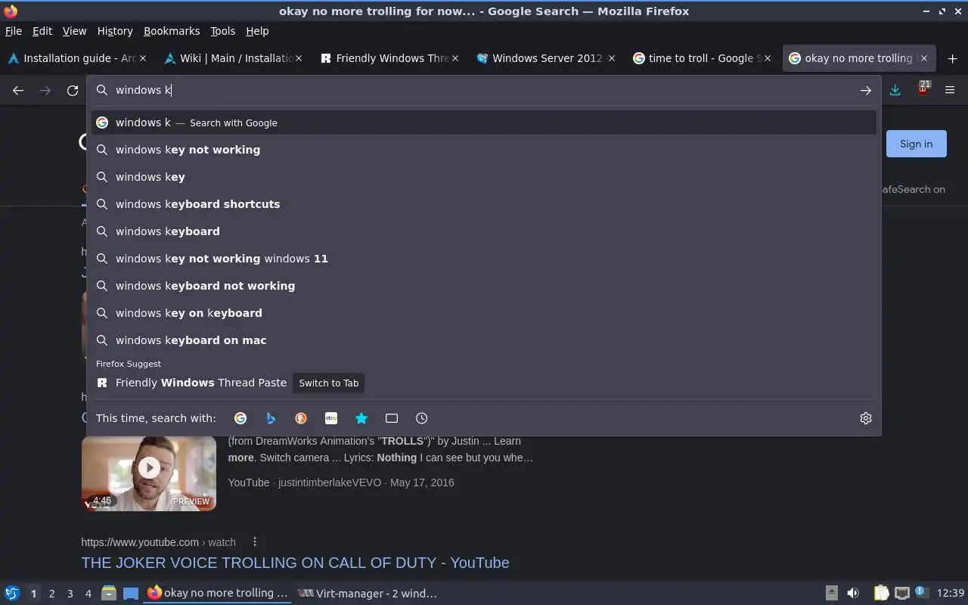Switch to workspace 3 in taskbar
This screenshot has height=605, width=968.
click(70, 594)
